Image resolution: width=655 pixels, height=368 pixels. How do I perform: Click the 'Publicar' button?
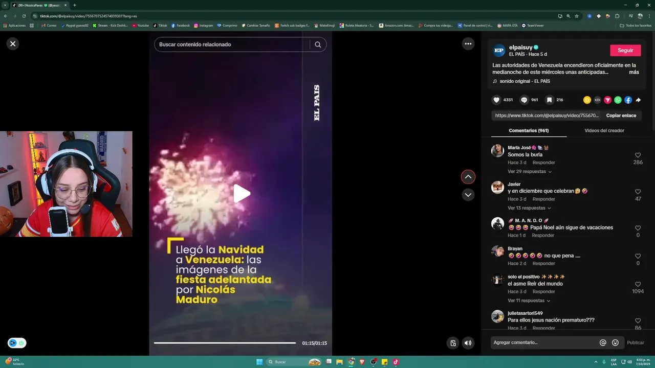tap(636, 342)
